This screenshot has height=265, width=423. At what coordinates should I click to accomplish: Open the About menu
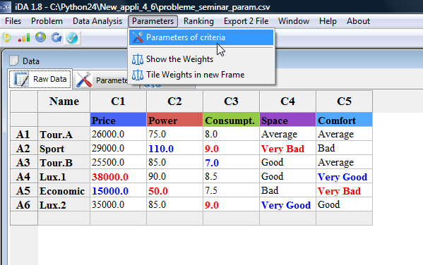click(x=358, y=21)
